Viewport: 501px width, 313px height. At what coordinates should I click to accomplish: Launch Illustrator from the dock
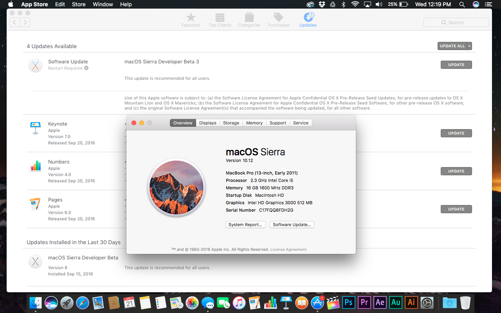(411, 302)
